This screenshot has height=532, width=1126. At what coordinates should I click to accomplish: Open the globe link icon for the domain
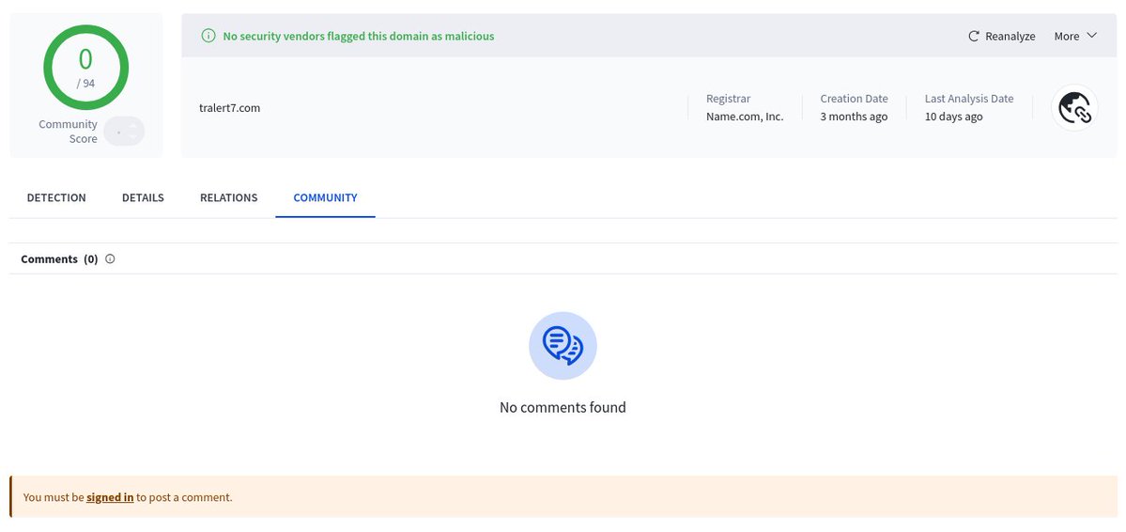click(1074, 108)
